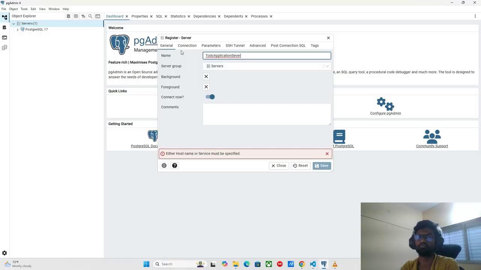The width and height of the screenshot is (481, 270).
Task: Open the Query Tool Workspace sidebar icon
Action: click(x=5, y=27)
